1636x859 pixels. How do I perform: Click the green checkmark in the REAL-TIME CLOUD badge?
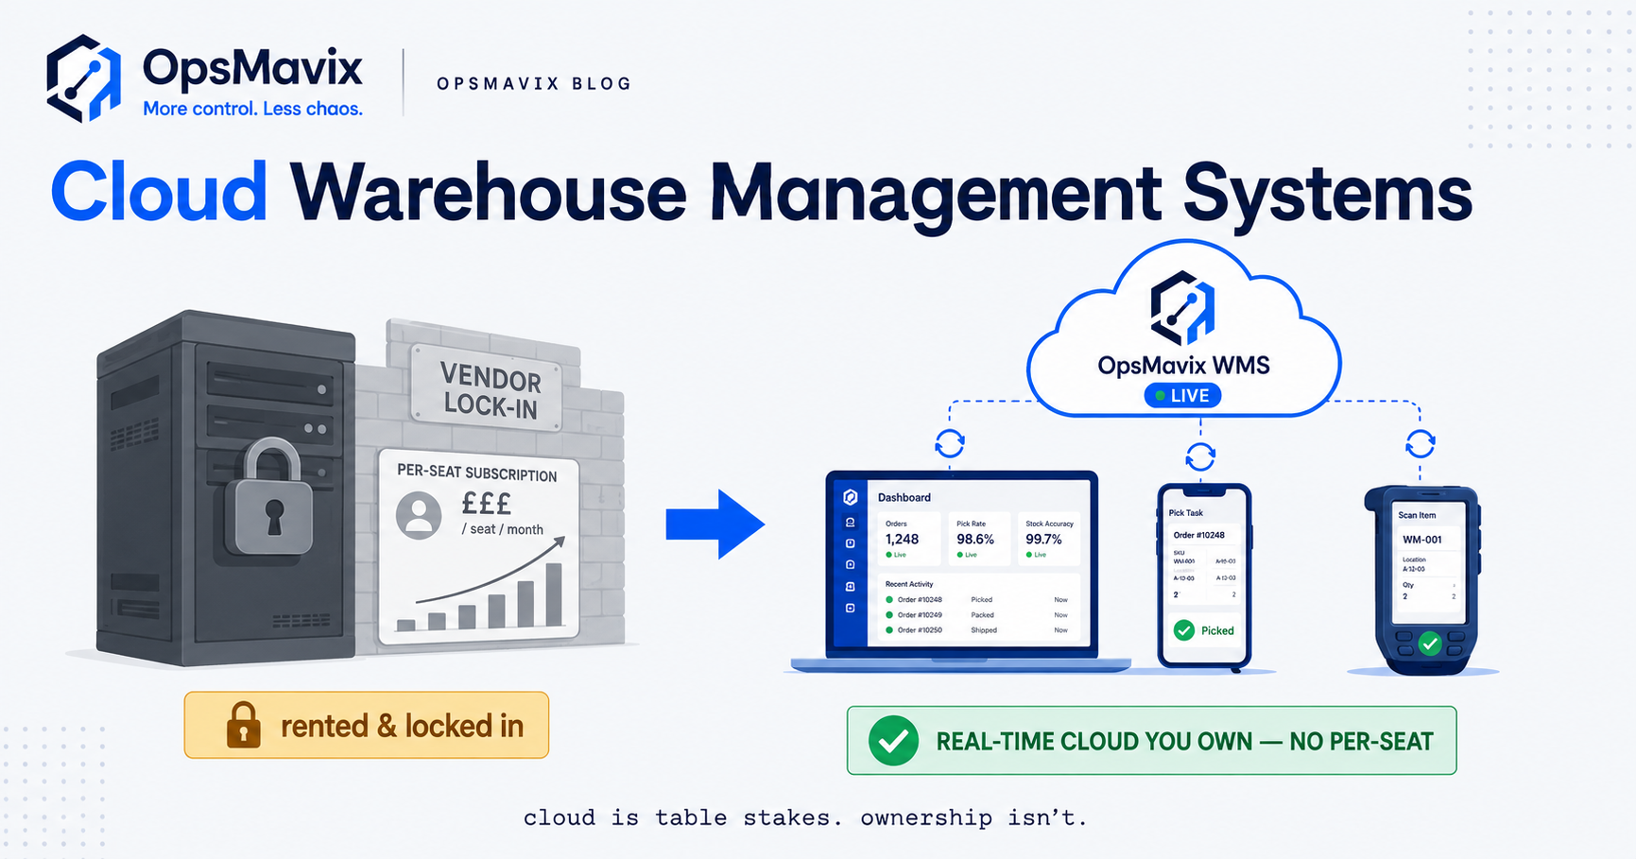[893, 741]
